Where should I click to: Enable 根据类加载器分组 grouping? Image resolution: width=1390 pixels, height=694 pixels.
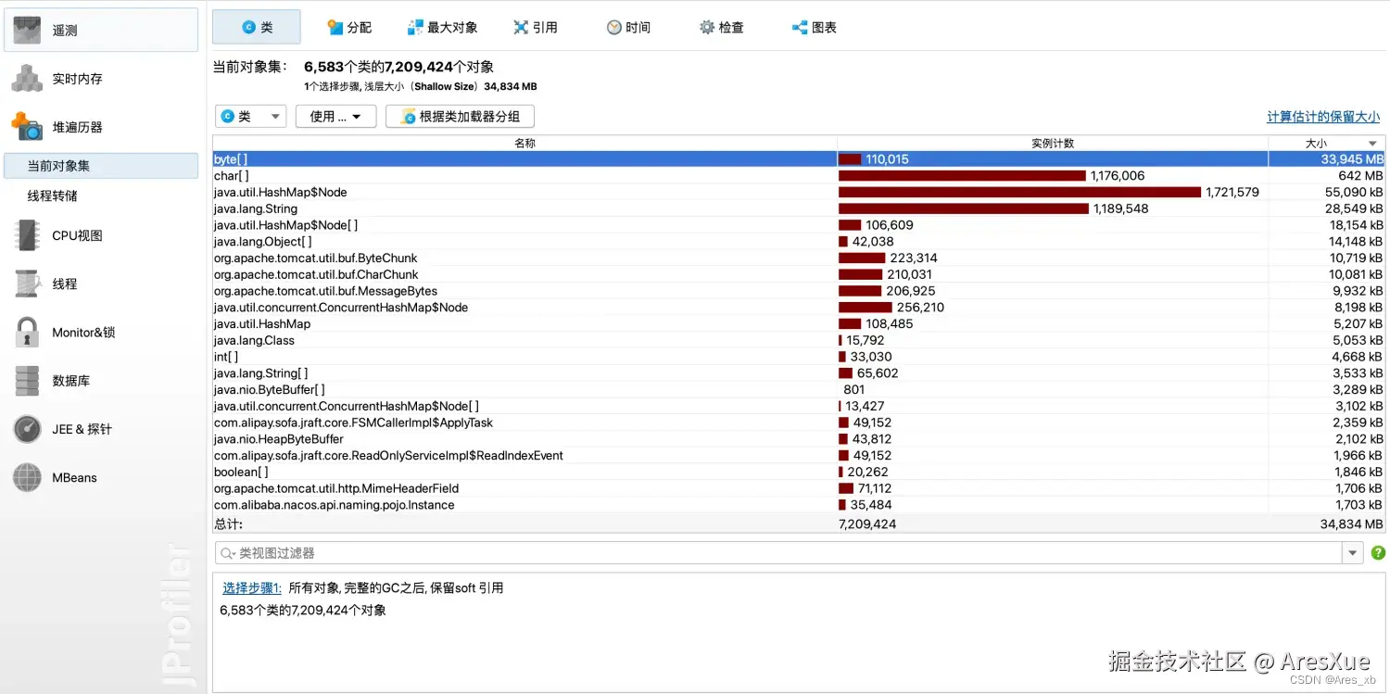point(459,116)
